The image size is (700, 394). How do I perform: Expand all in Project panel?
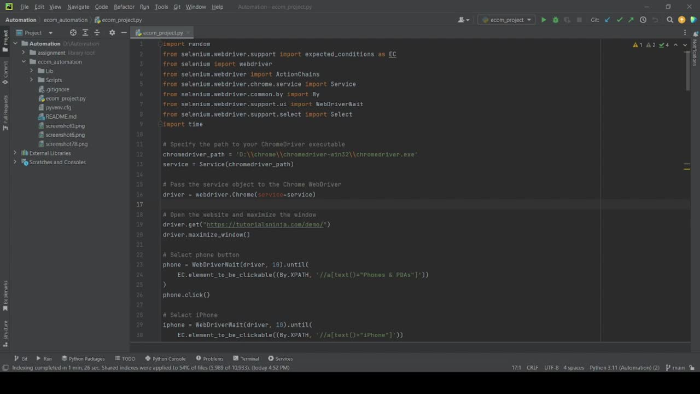tap(85, 33)
